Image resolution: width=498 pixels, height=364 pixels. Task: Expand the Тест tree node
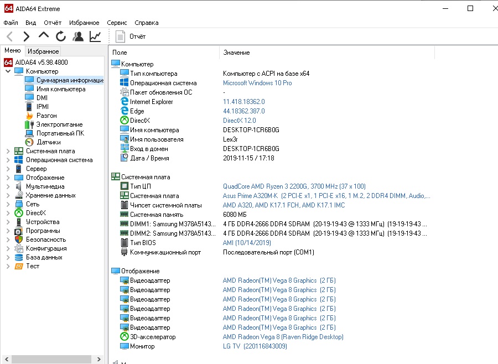coord(8,266)
